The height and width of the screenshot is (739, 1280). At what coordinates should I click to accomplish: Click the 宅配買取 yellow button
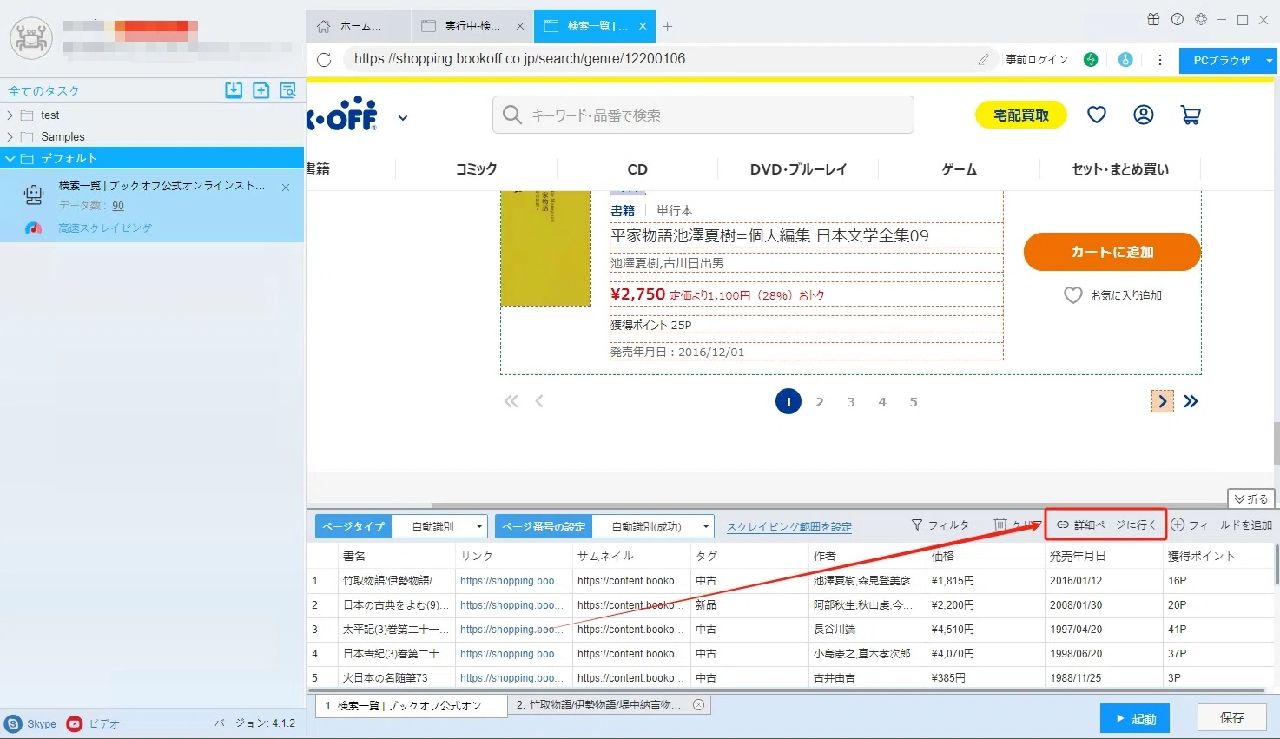click(1021, 115)
